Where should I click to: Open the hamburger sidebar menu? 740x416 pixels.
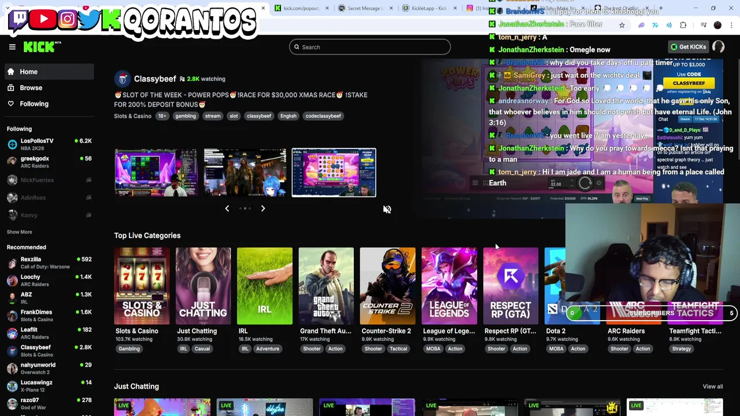coord(12,47)
